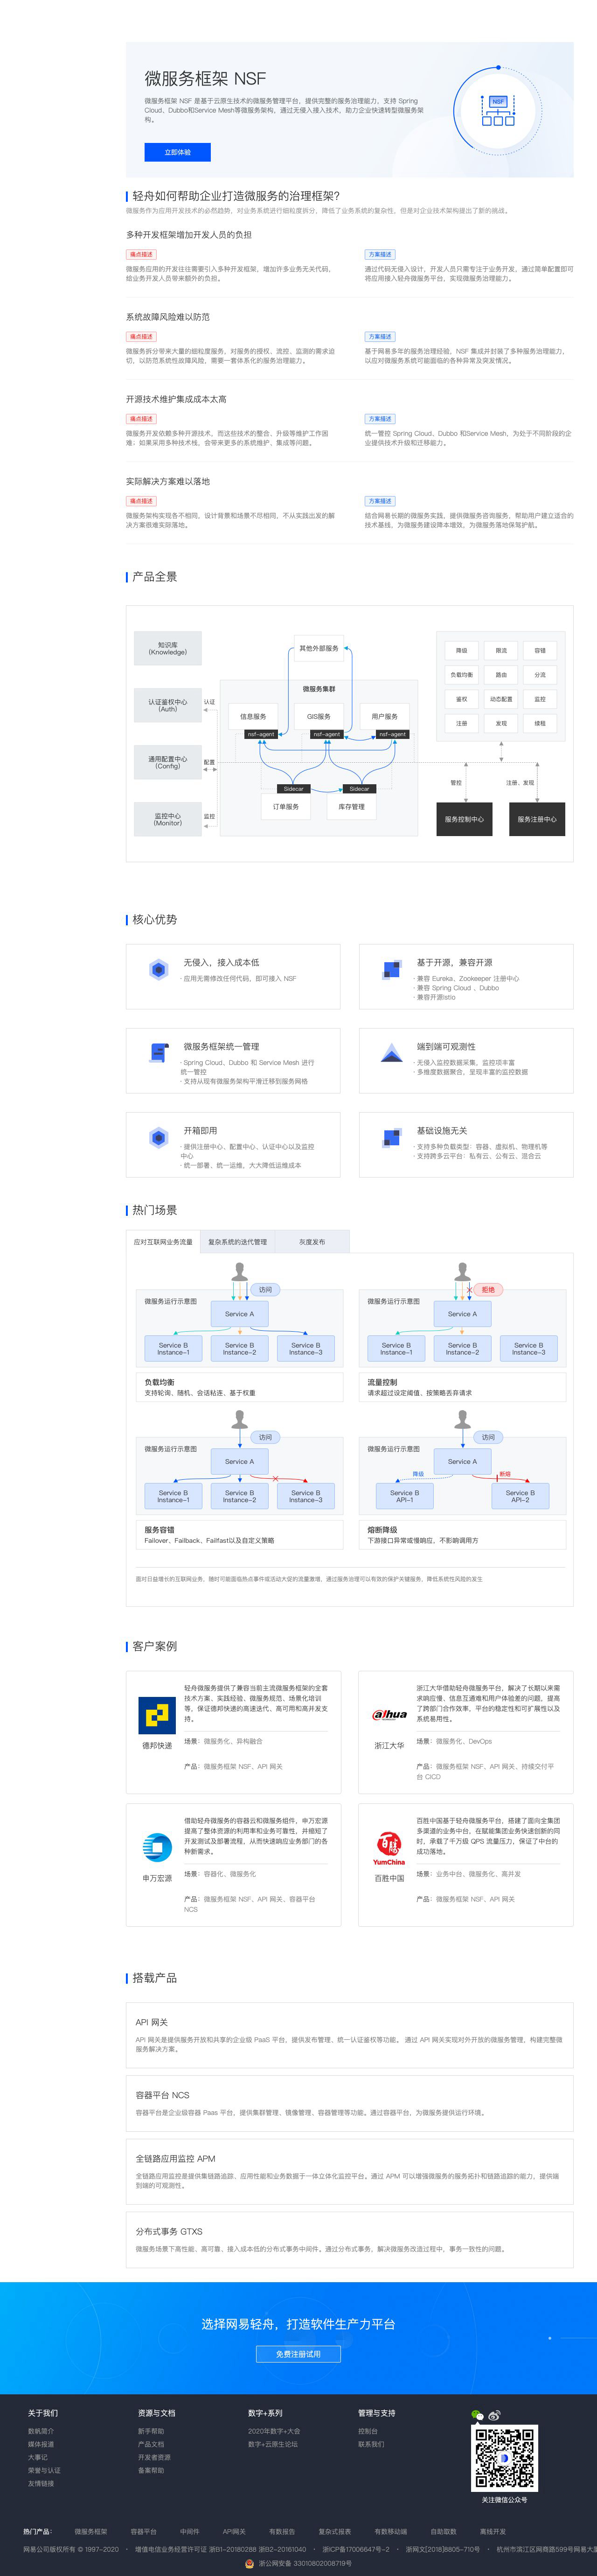Open the 大事记 footer link
The height and width of the screenshot is (2576, 597).
tap(38, 2457)
